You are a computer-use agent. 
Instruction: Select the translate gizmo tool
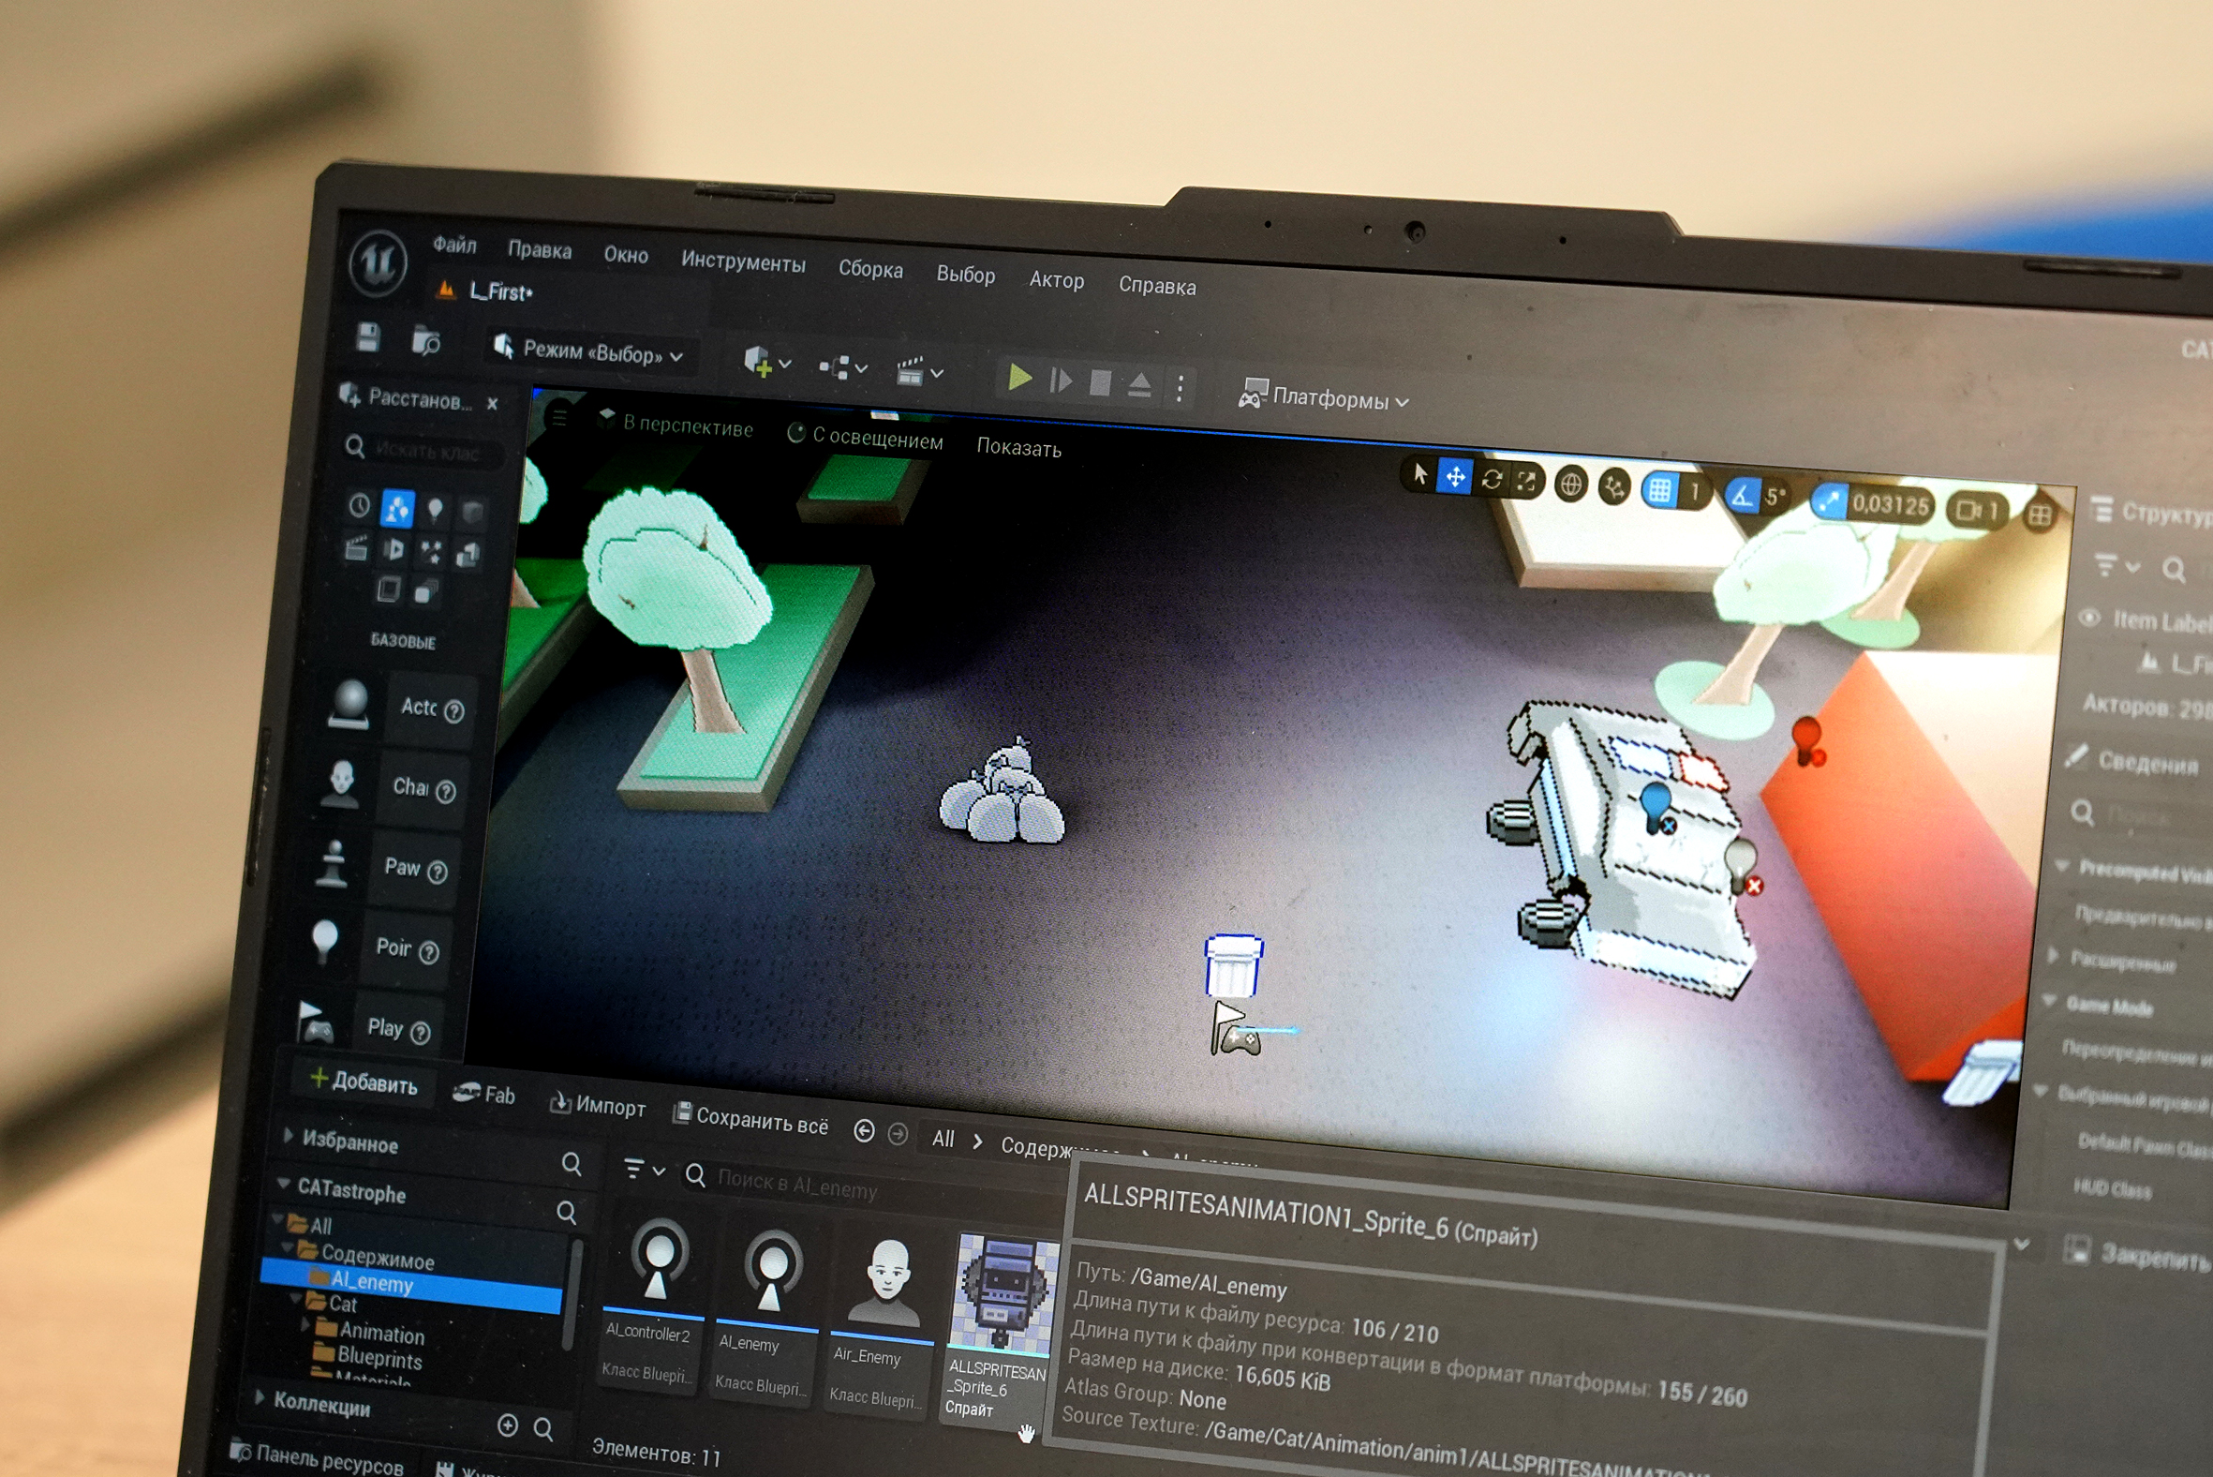pos(1455,478)
